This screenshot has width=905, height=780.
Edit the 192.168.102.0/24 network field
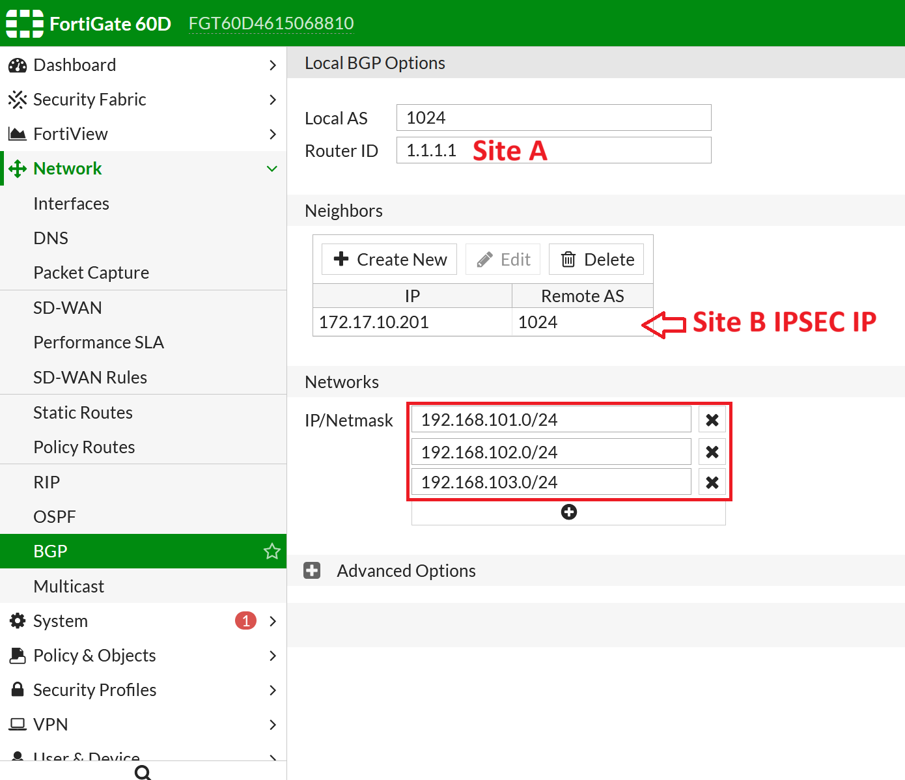(x=551, y=452)
